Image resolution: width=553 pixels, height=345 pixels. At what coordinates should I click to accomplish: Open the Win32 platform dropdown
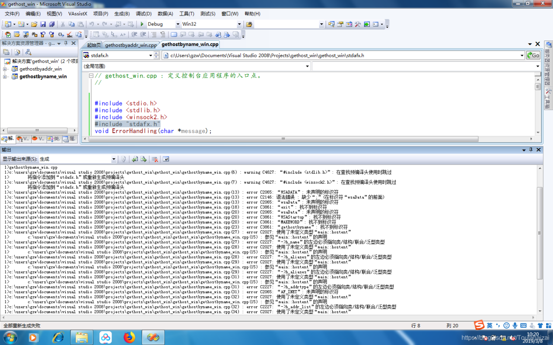pyautogui.click(x=239, y=24)
